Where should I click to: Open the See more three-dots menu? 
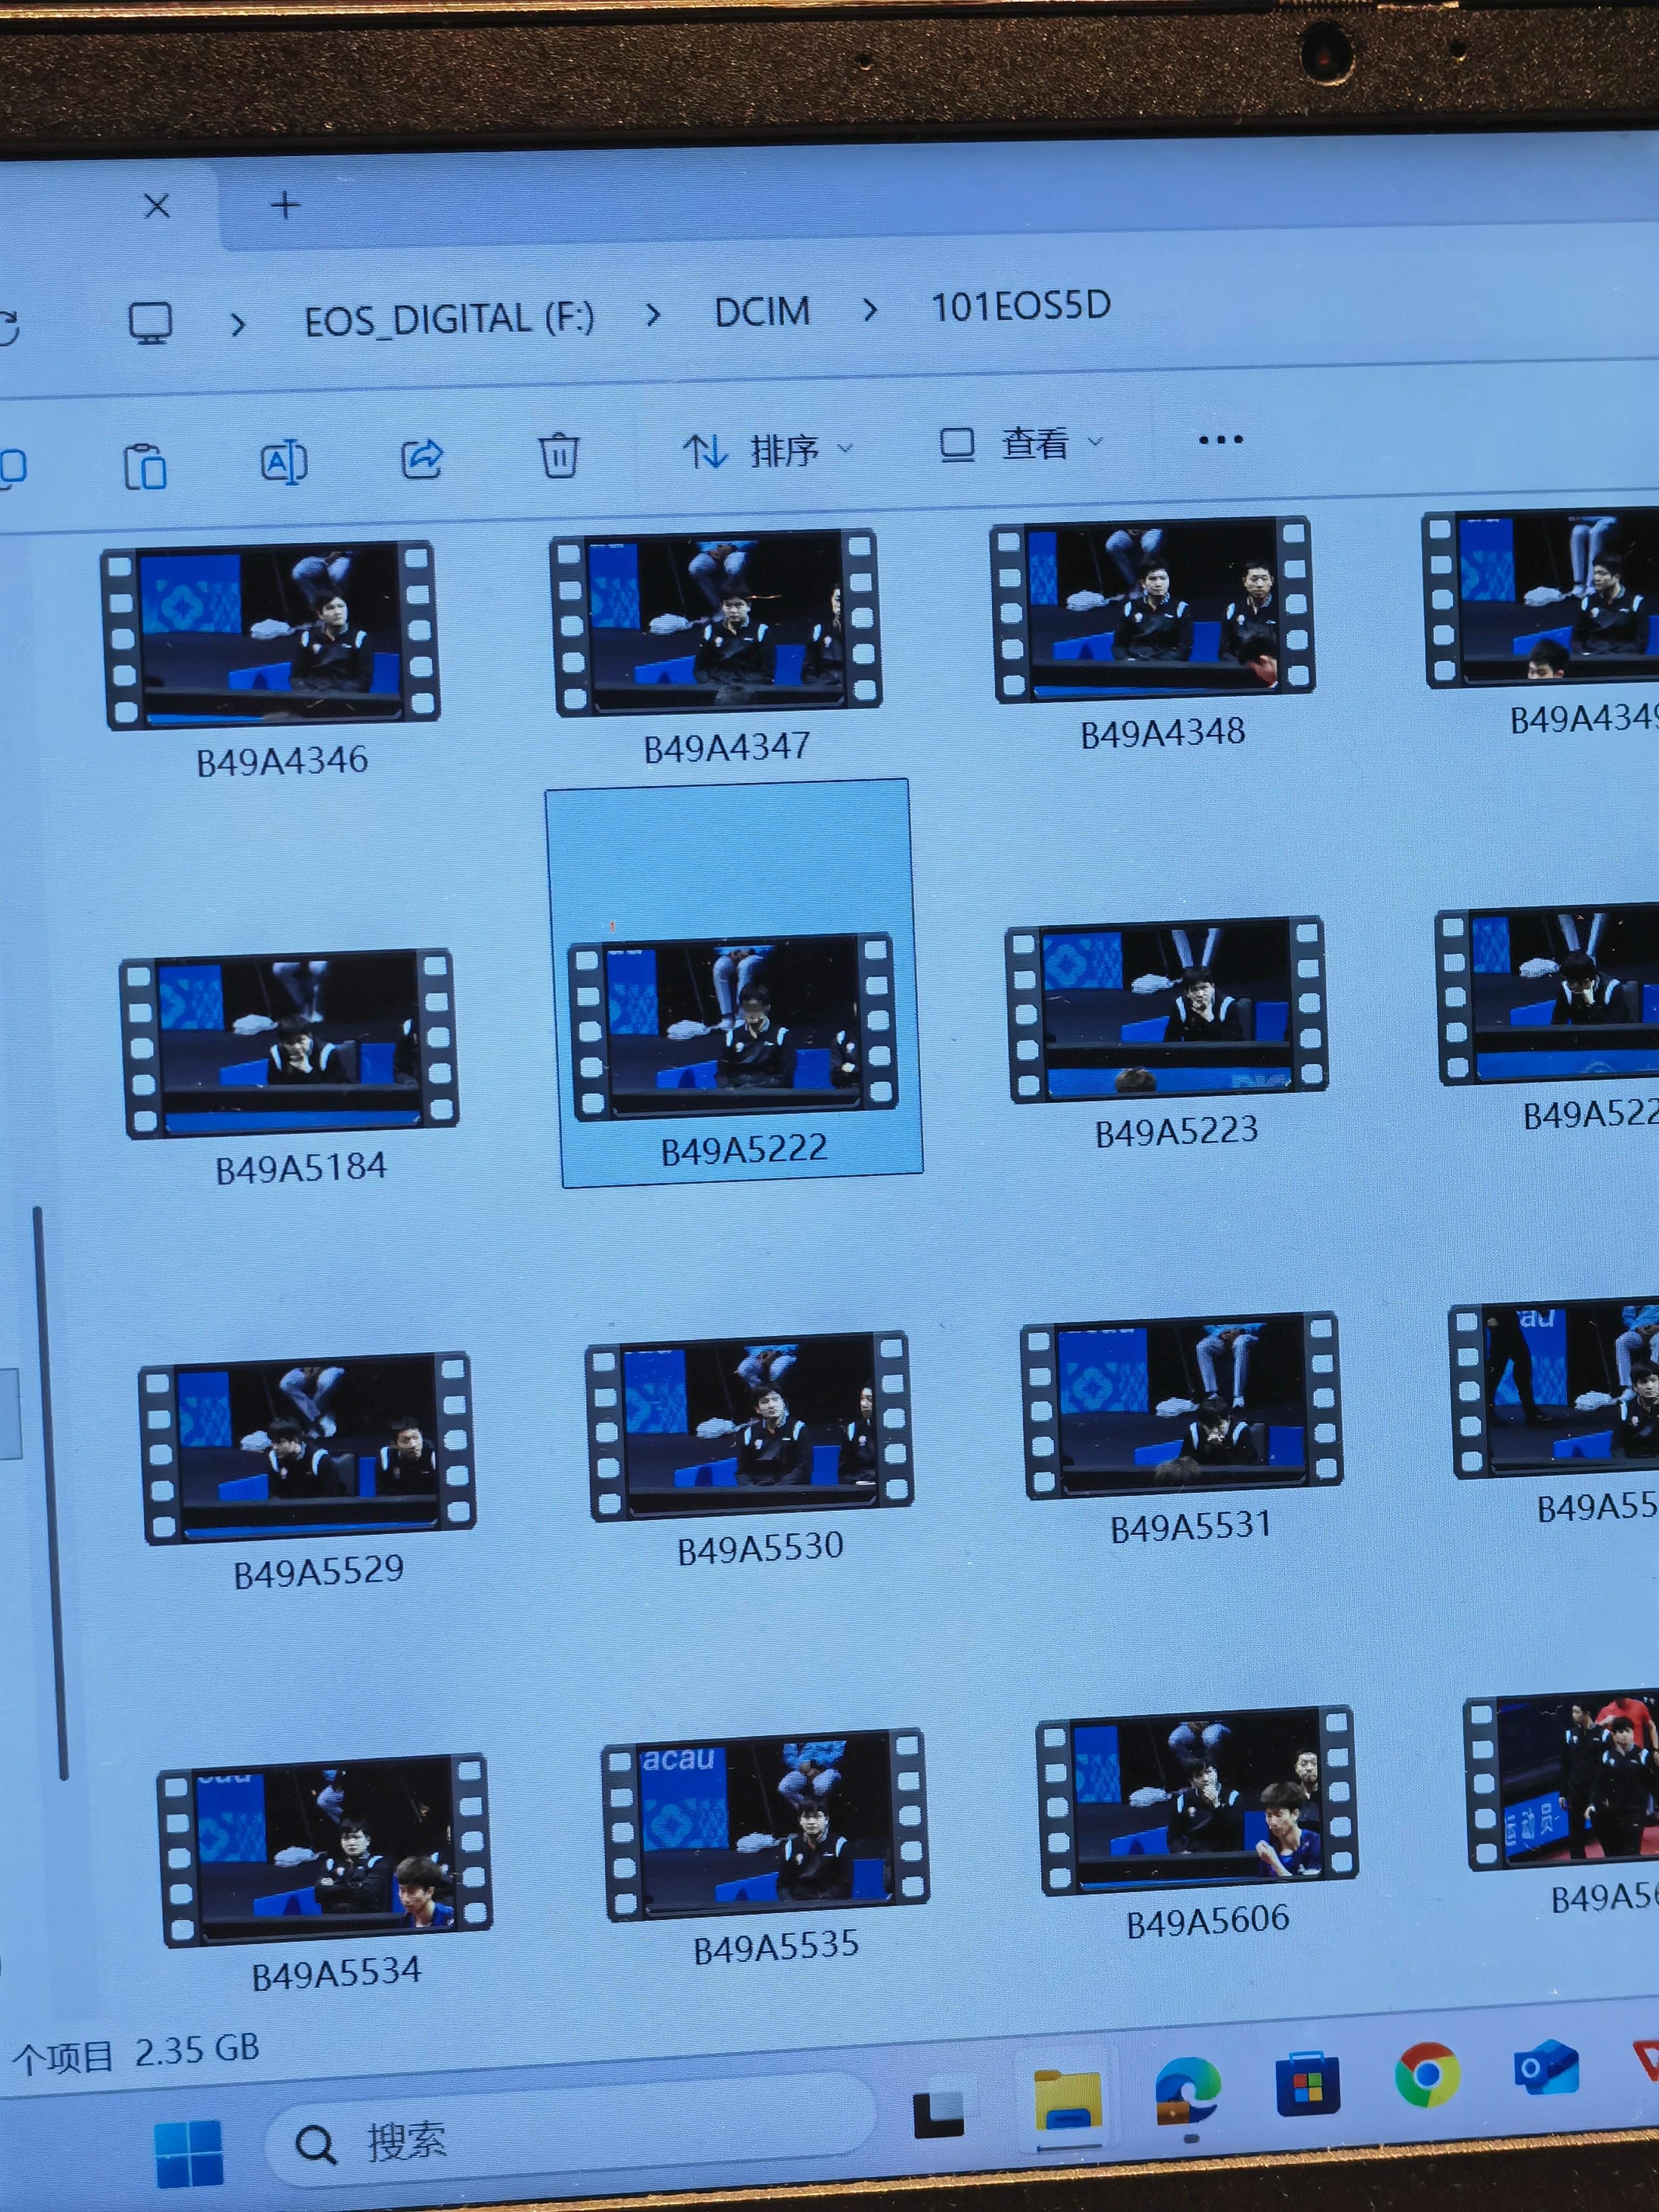point(1220,440)
